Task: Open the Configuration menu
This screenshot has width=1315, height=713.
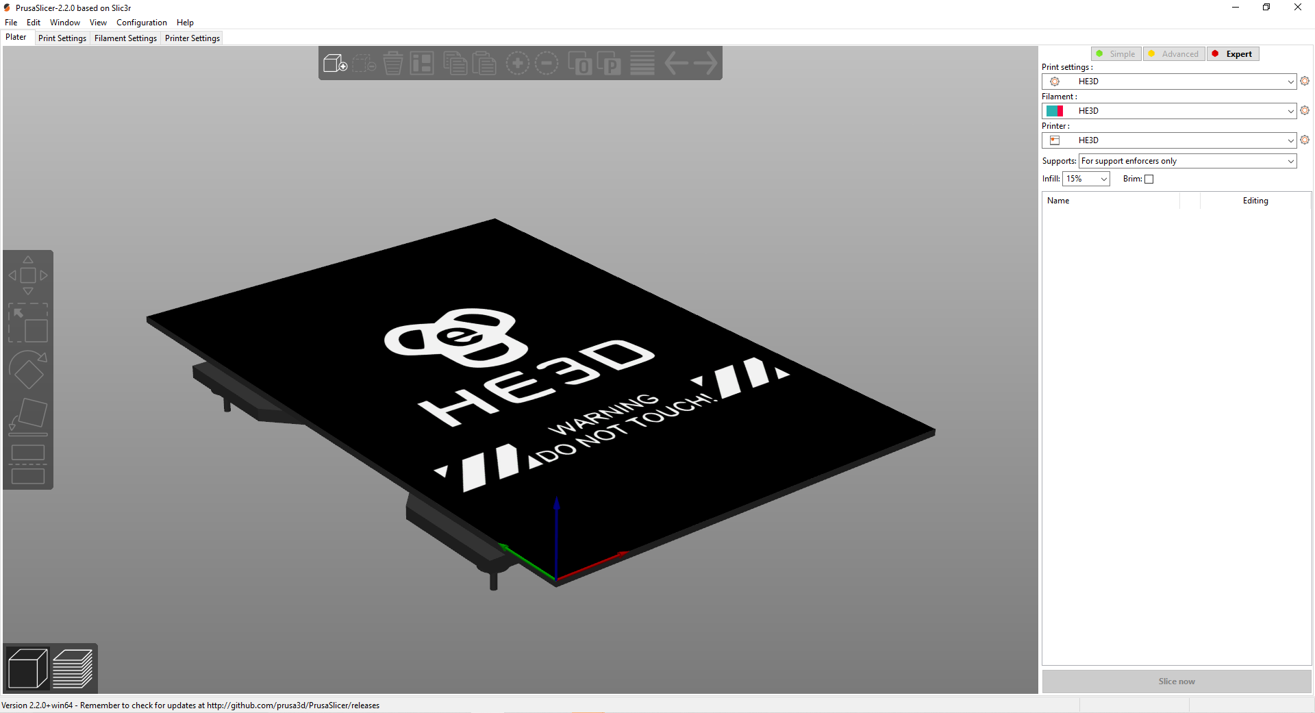Action: [142, 23]
